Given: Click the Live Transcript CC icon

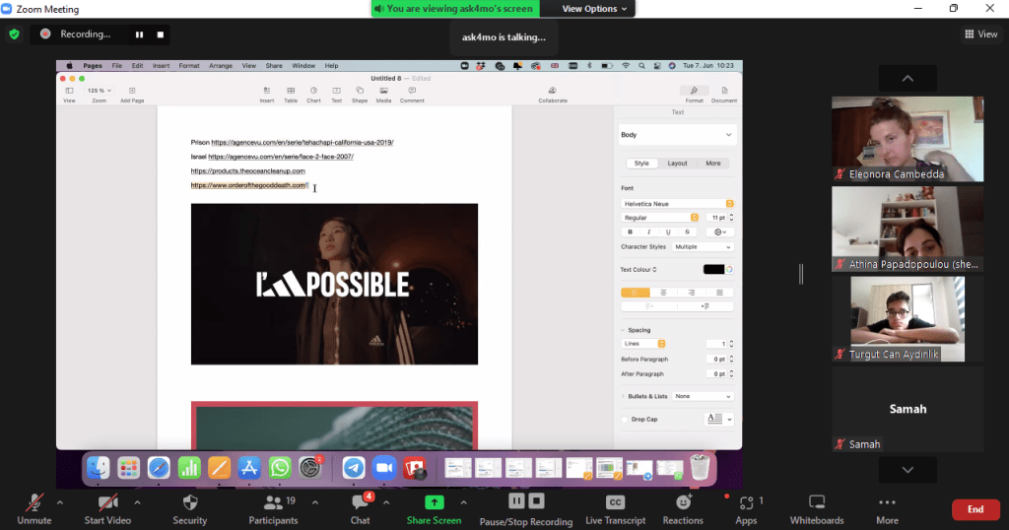Looking at the screenshot, I should tap(615, 502).
